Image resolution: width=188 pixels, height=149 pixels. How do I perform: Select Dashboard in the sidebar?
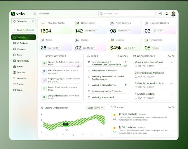[23, 37]
